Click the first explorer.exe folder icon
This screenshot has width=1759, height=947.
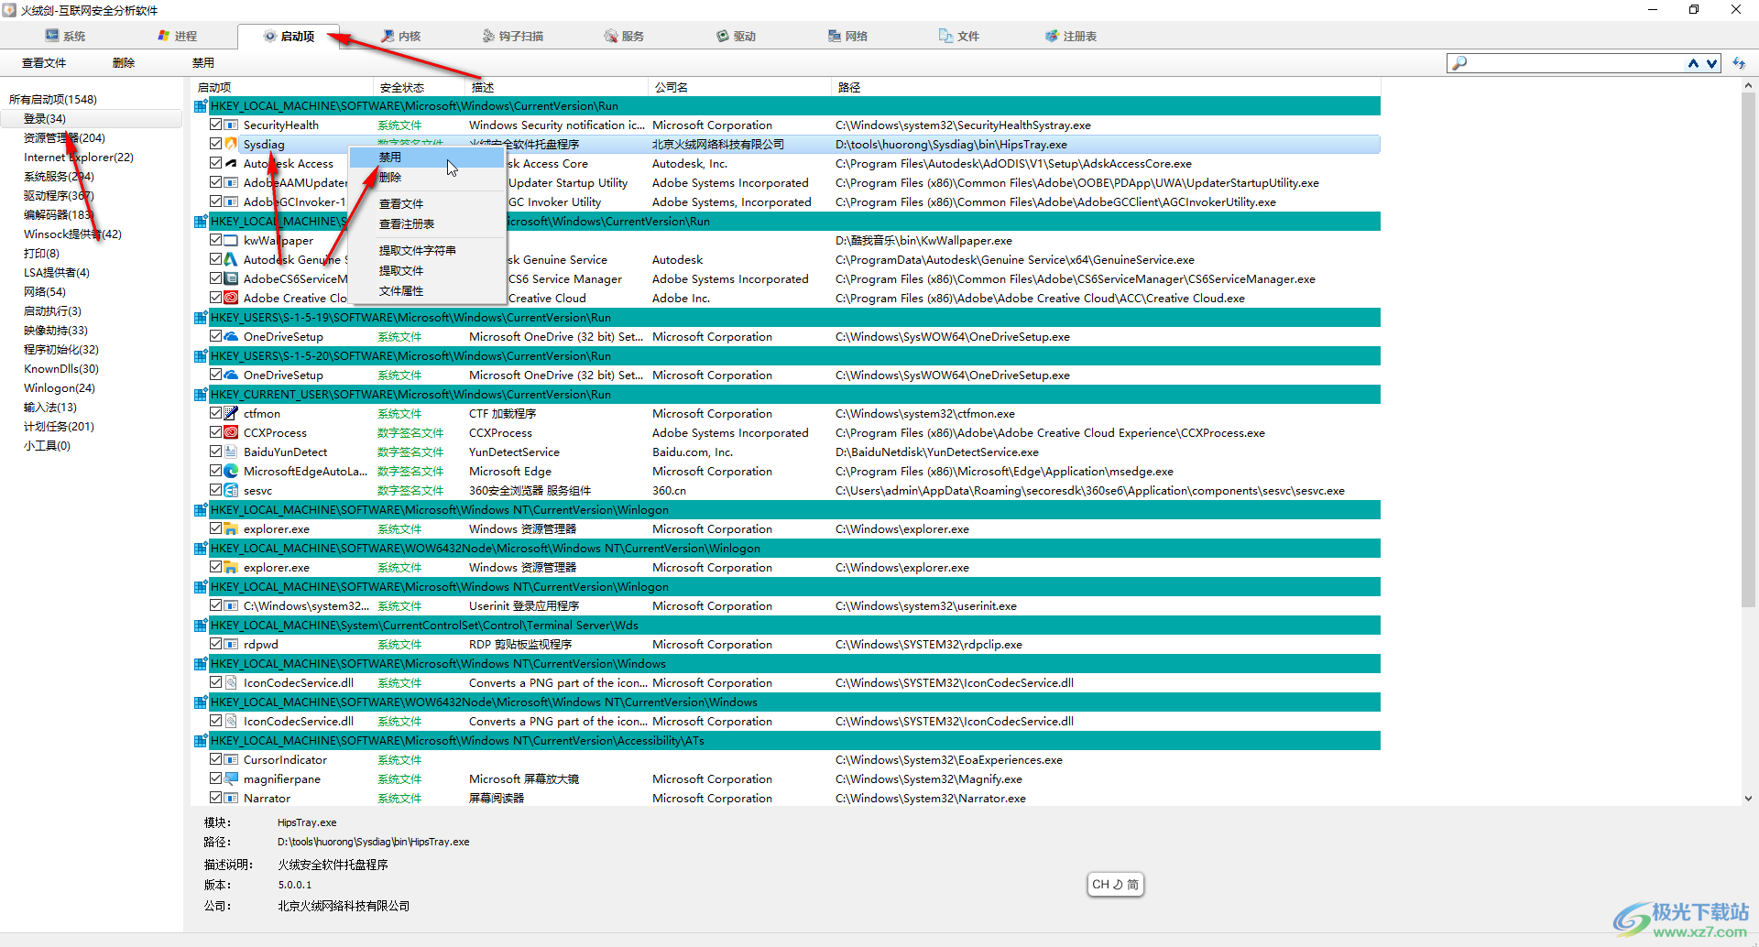pyautogui.click(x=231, y=528)
